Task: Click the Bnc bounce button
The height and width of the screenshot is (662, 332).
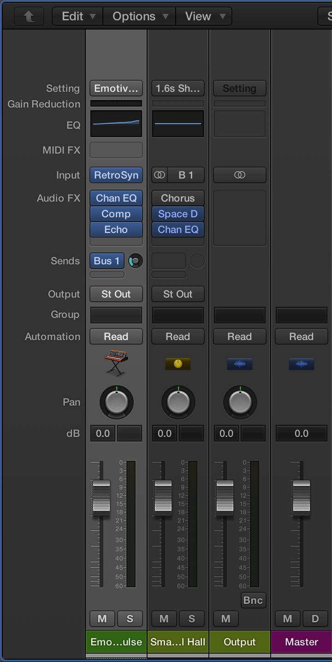Action: (253, 600)
